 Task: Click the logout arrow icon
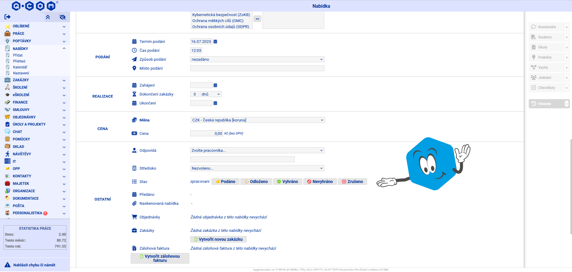(x=7, y=17)
